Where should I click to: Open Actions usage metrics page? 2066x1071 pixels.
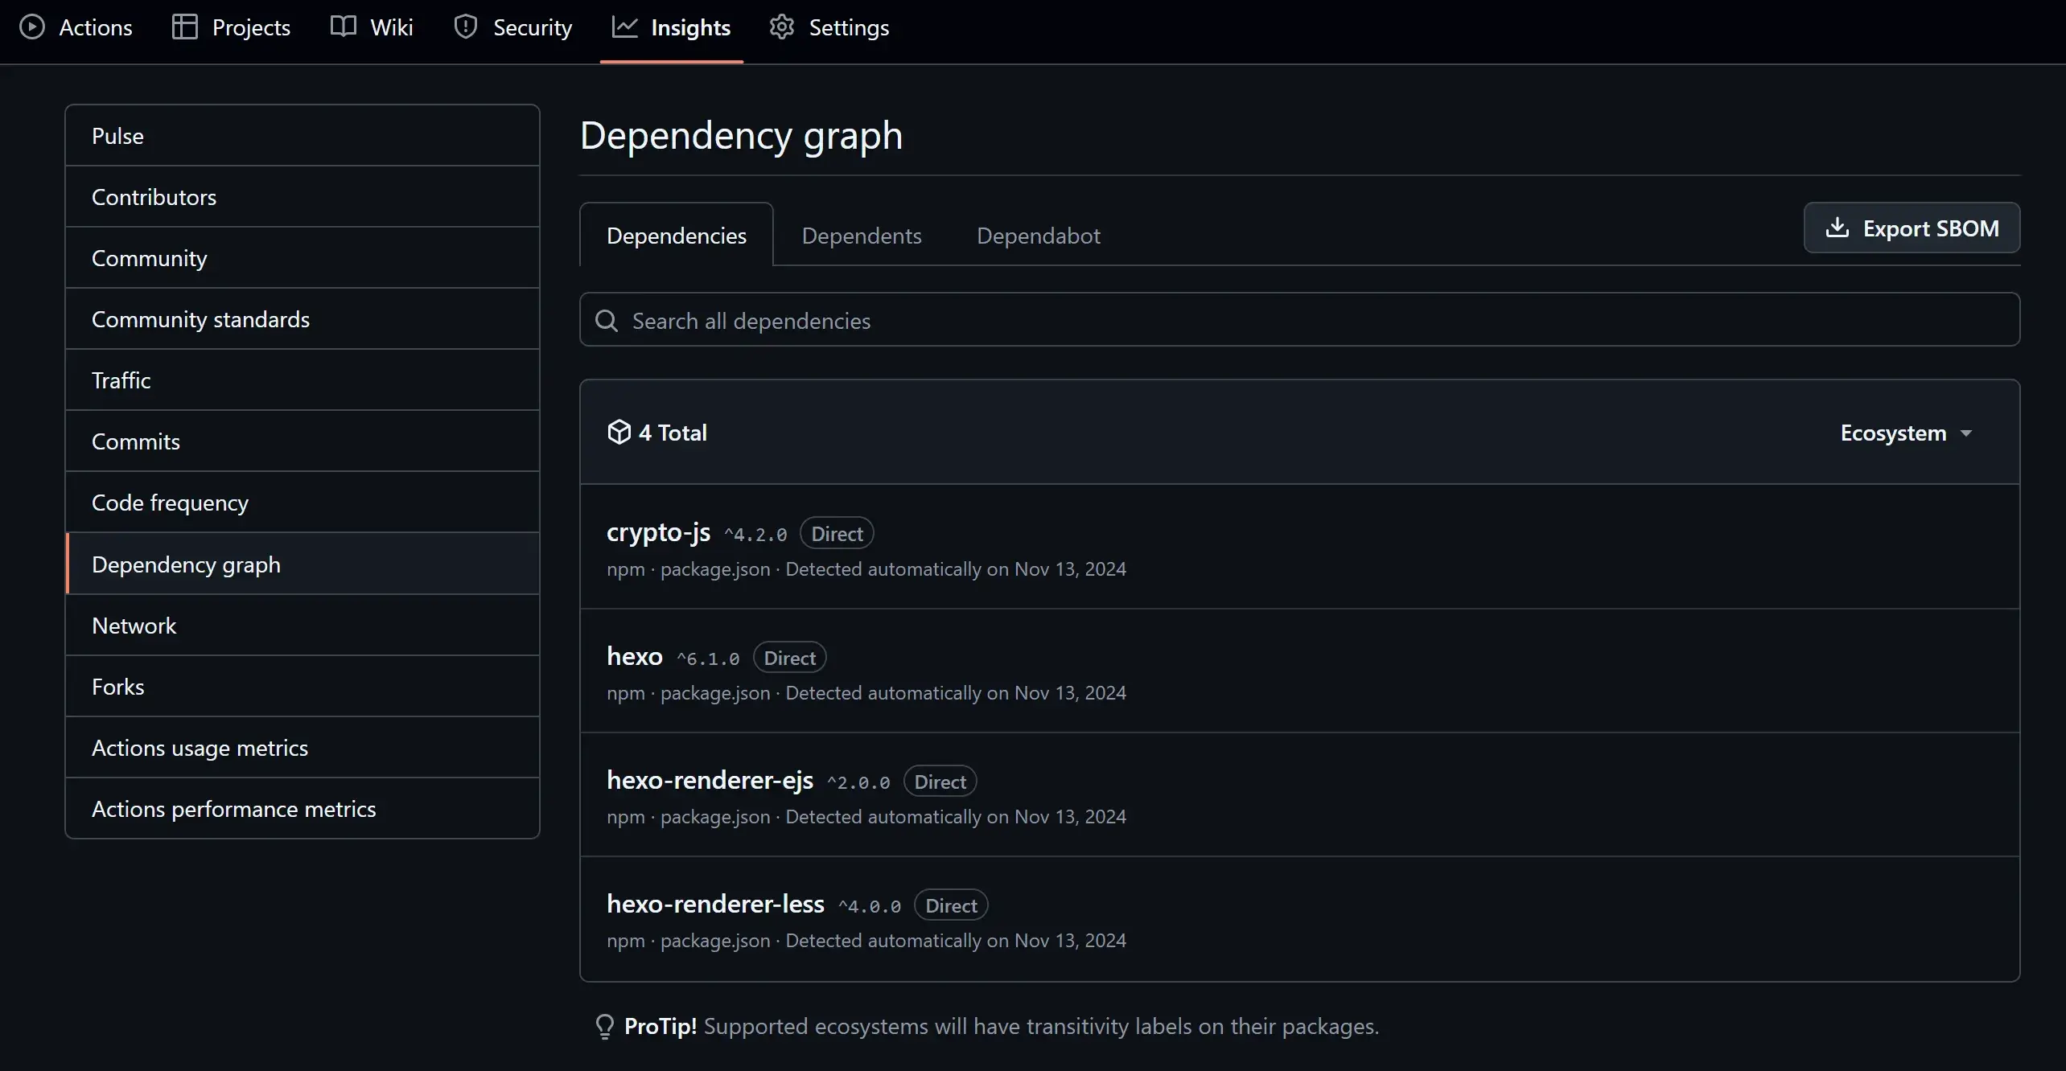click(200, 748)
